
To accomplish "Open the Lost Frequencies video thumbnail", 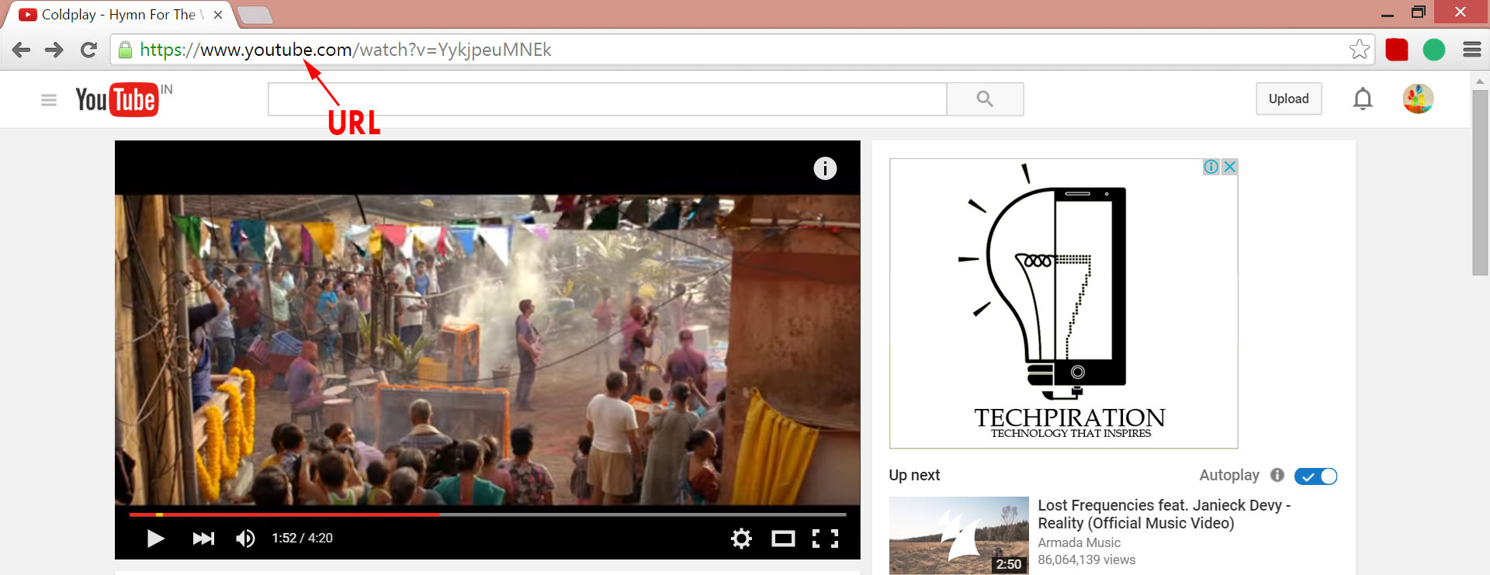I will [958, 535].
